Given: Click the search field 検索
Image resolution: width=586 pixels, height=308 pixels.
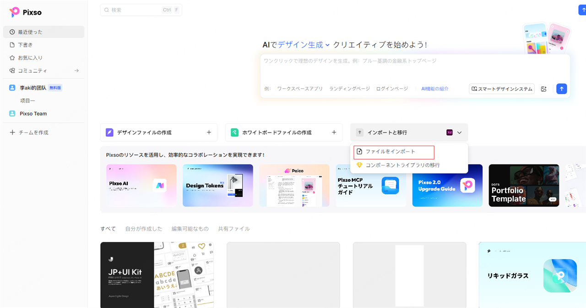Looking at the screenshot, I should [141, 10].
